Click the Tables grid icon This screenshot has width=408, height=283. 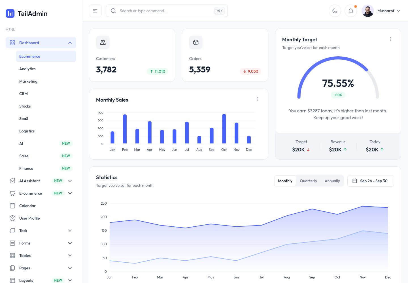[x=12, y=256]
